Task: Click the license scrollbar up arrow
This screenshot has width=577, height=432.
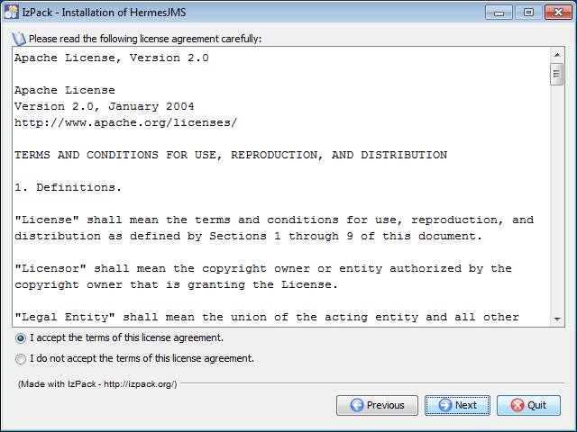Action: pos(557,56)
